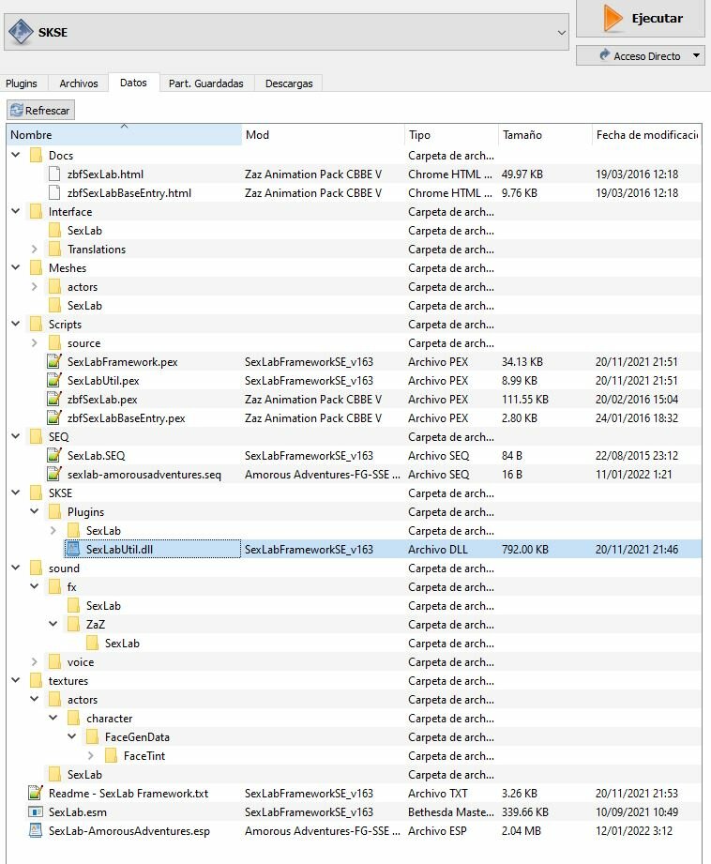
Task: Click the Docs folder icon
Action: (36, 156)
